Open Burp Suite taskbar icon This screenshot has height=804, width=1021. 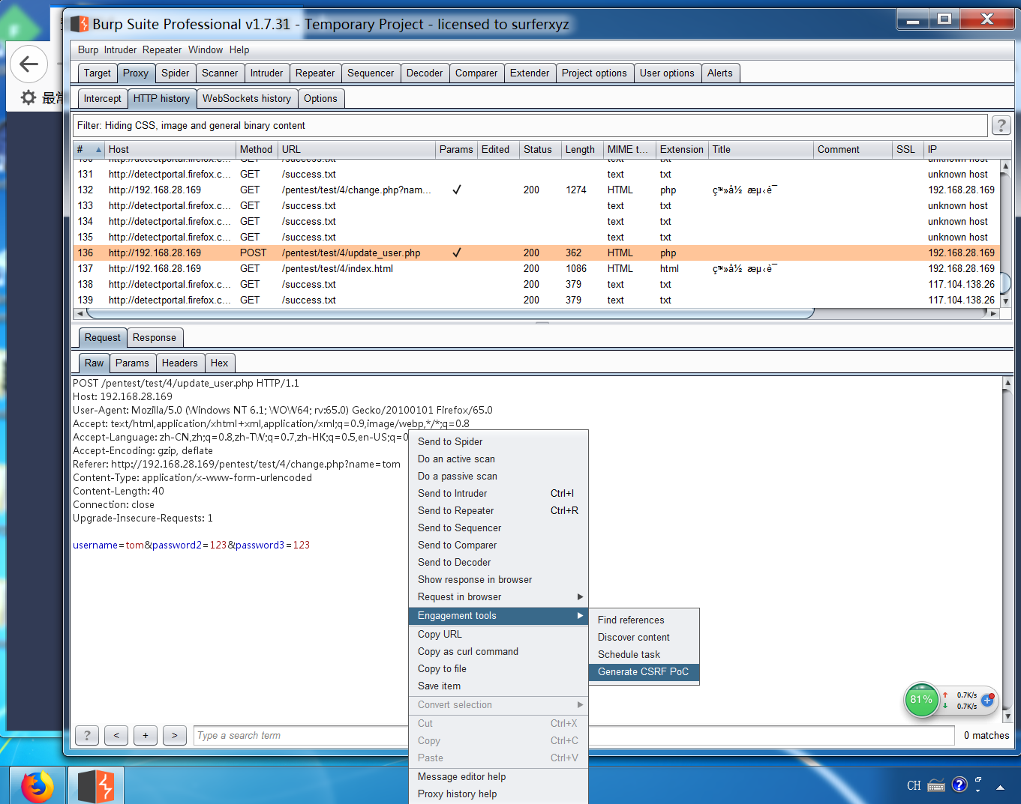click(96, 786)
